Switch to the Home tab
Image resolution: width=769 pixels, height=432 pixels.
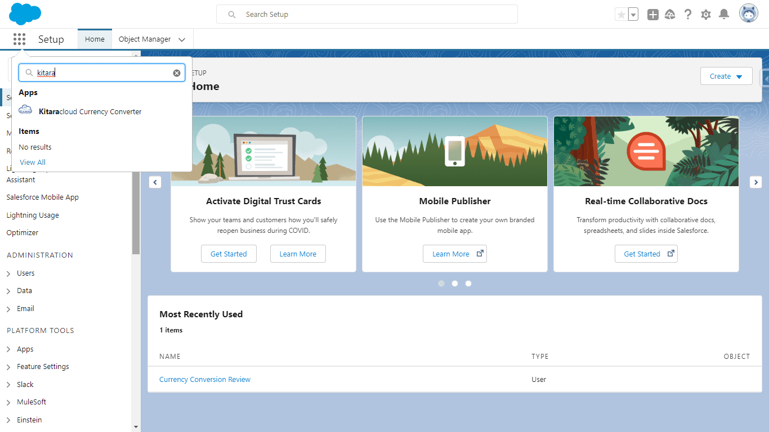(95, 39)
